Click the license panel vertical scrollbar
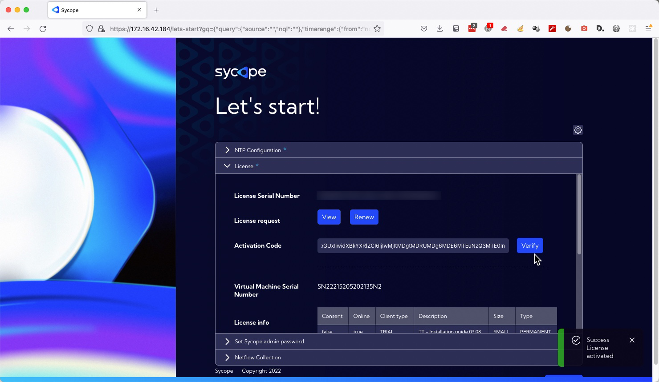 tap(579, 215)
